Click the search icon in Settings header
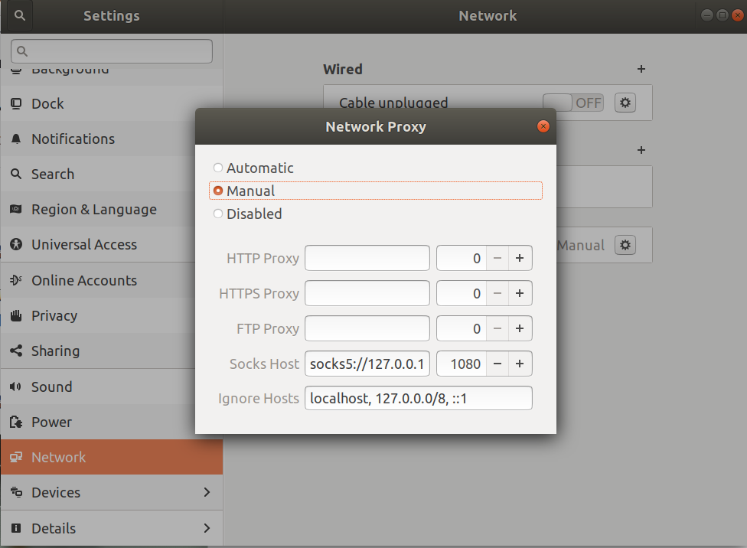747x548 pixels. click(21, 15)
